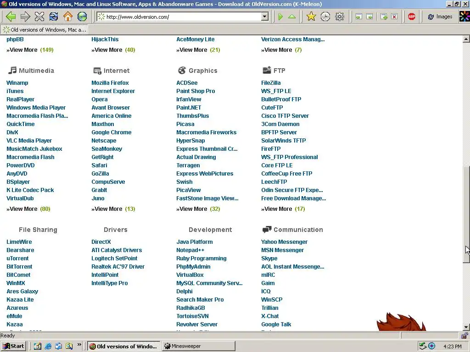This screenshot has width=470, height=352.
Task: Open the Multimedia category heading
Action: (37, 71)
